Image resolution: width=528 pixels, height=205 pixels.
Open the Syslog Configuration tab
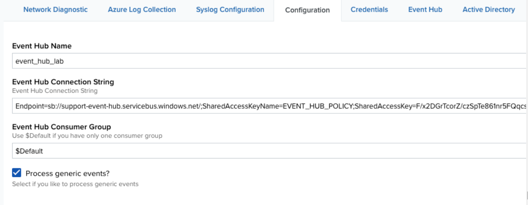[x=230, y=10]
